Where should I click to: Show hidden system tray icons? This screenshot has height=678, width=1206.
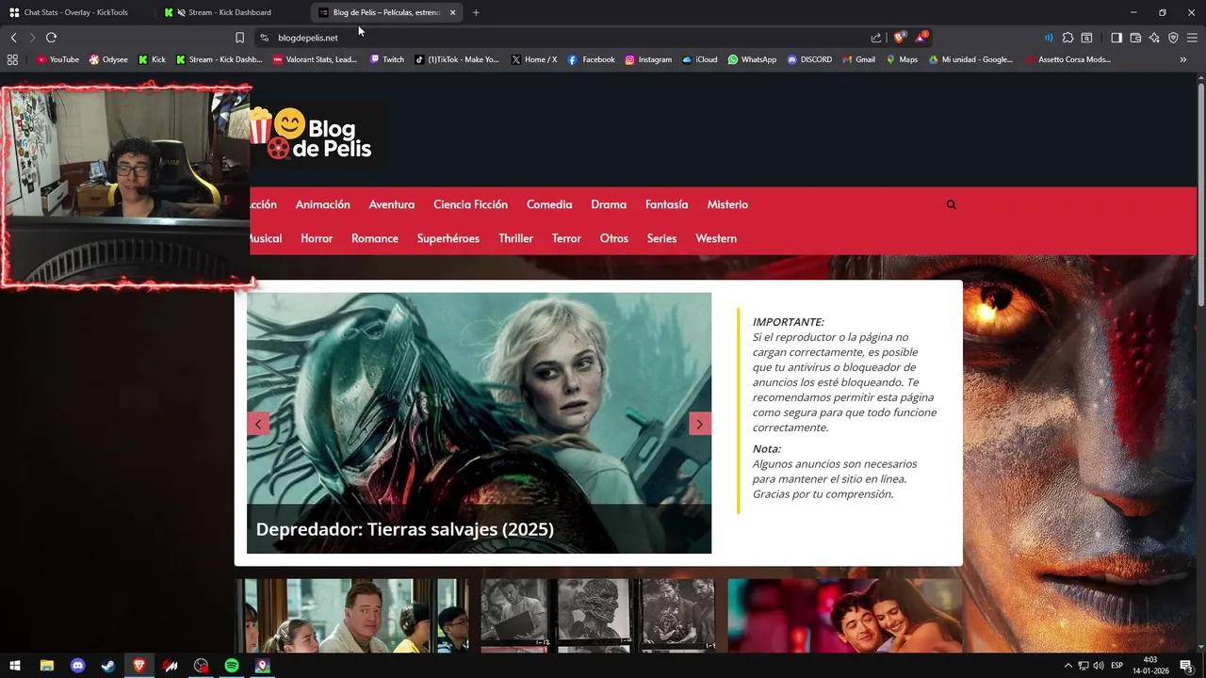pyautogui.click(x=1067, y=666)
